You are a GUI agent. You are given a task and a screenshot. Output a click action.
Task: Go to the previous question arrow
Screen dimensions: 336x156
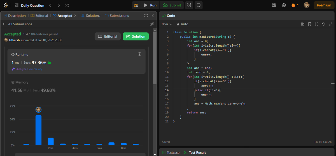click(x=50, y=5)
